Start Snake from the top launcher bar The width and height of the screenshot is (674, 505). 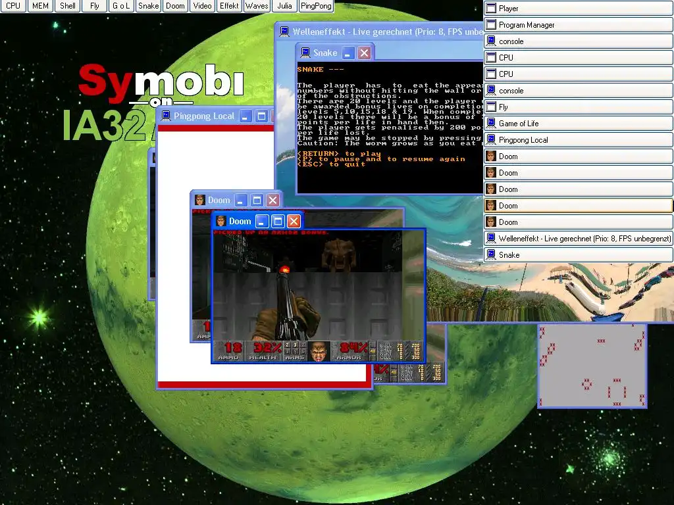point(148,6)
